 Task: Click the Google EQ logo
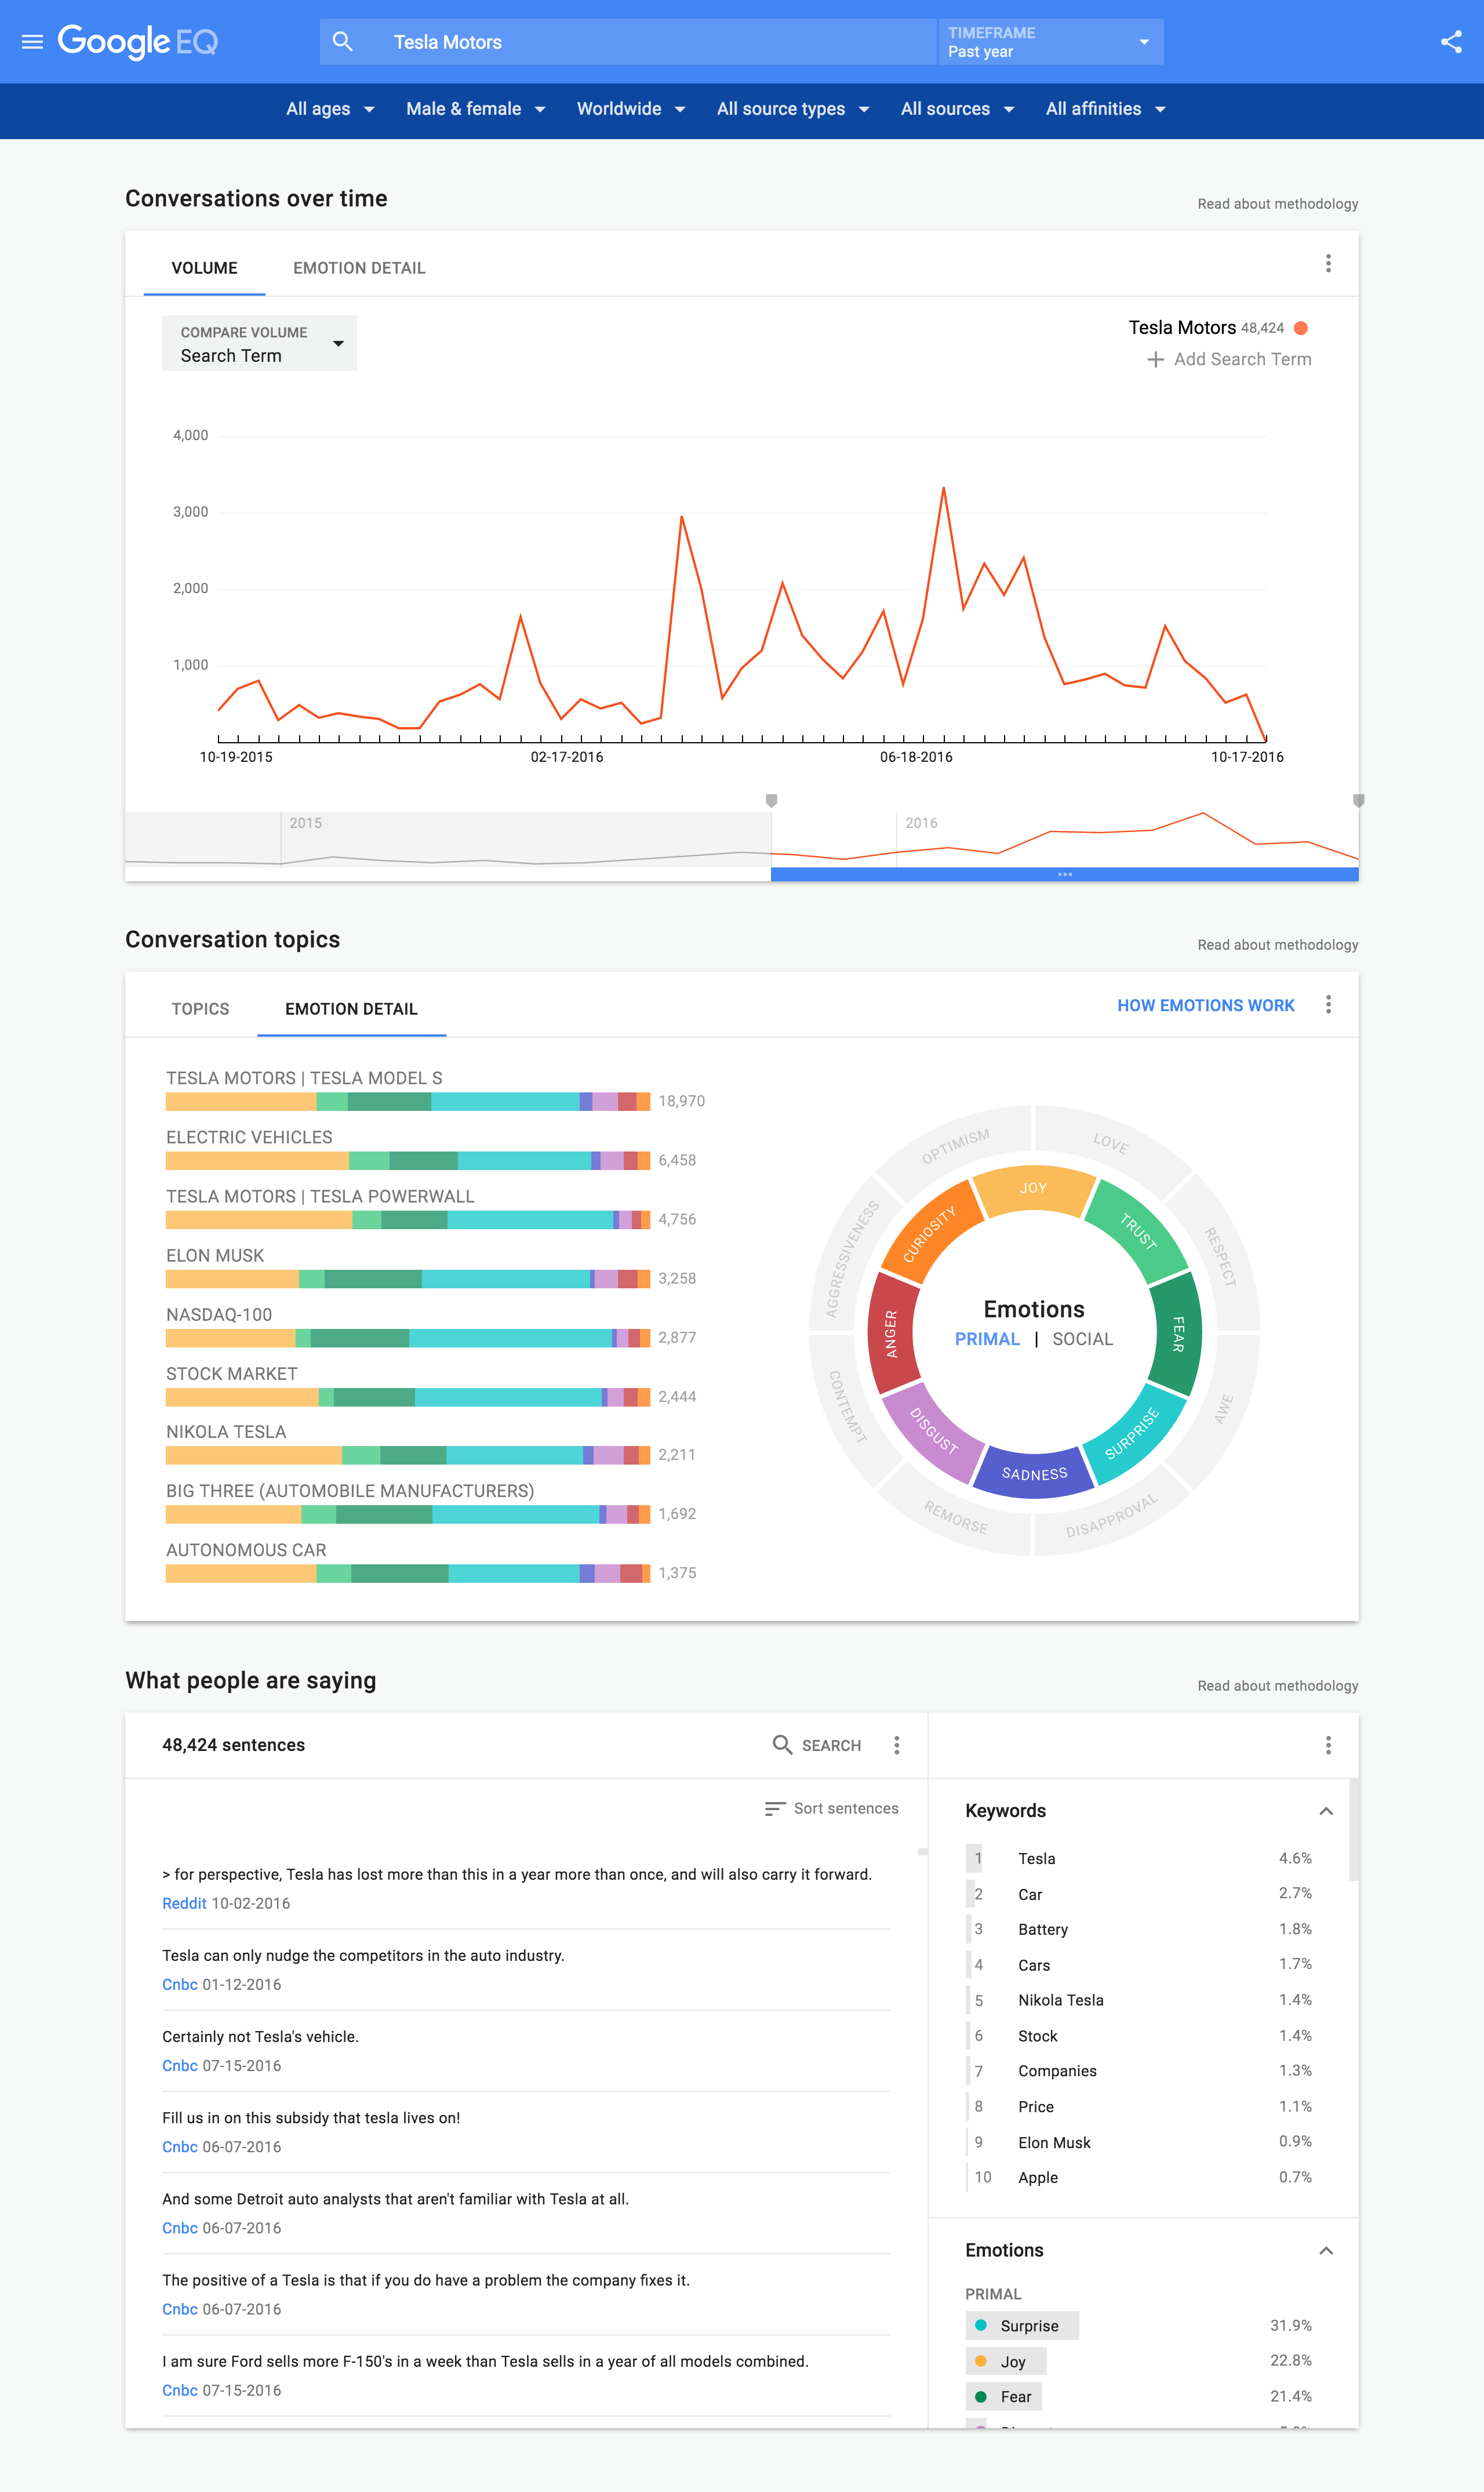click(x=137, y=42)
